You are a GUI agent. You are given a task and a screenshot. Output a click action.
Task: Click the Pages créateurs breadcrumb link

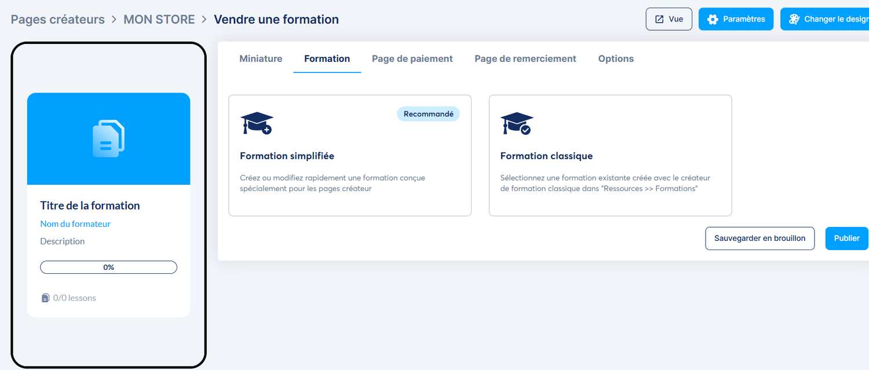click(x=58, y=19)
